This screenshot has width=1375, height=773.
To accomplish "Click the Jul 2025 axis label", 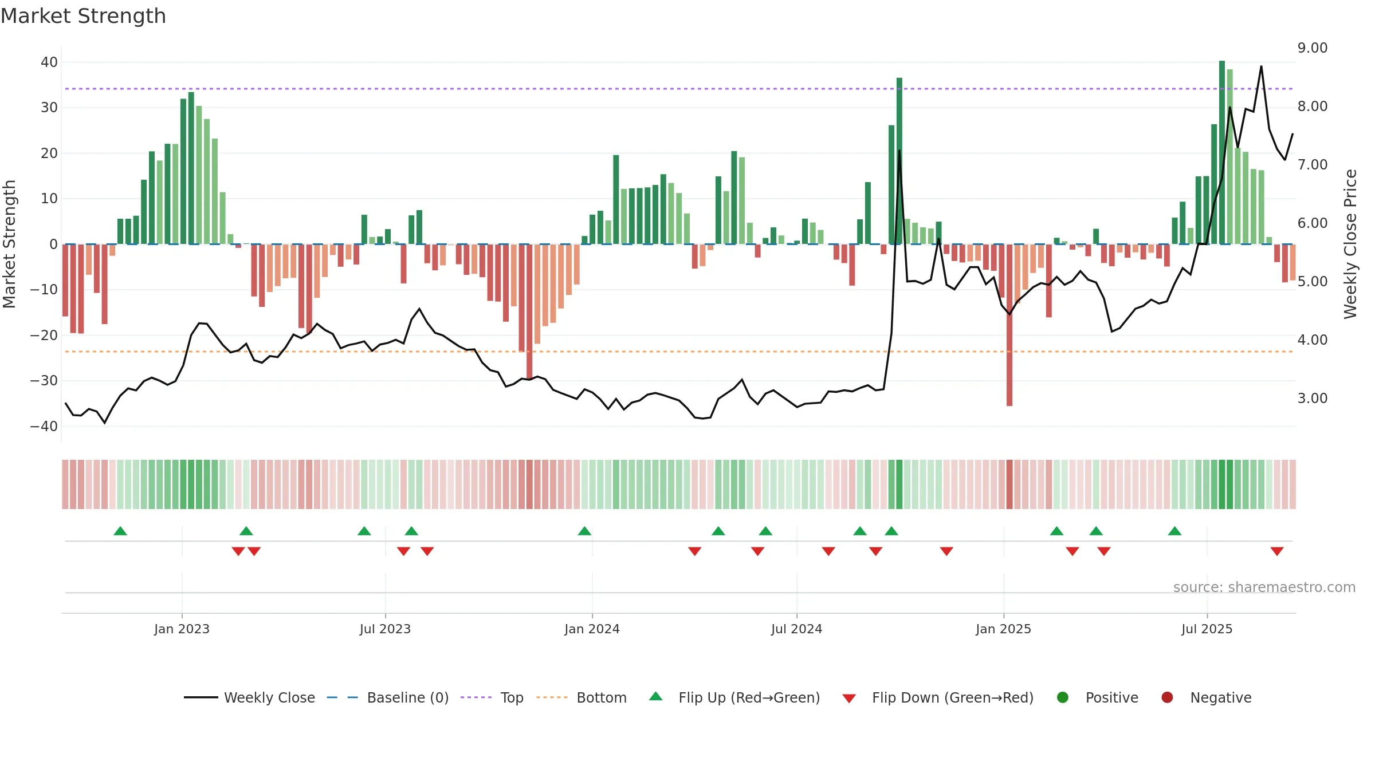I will (1207, 629).
